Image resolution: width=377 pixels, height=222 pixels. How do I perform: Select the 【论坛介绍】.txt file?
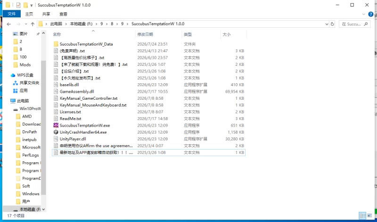pos(74,71)
